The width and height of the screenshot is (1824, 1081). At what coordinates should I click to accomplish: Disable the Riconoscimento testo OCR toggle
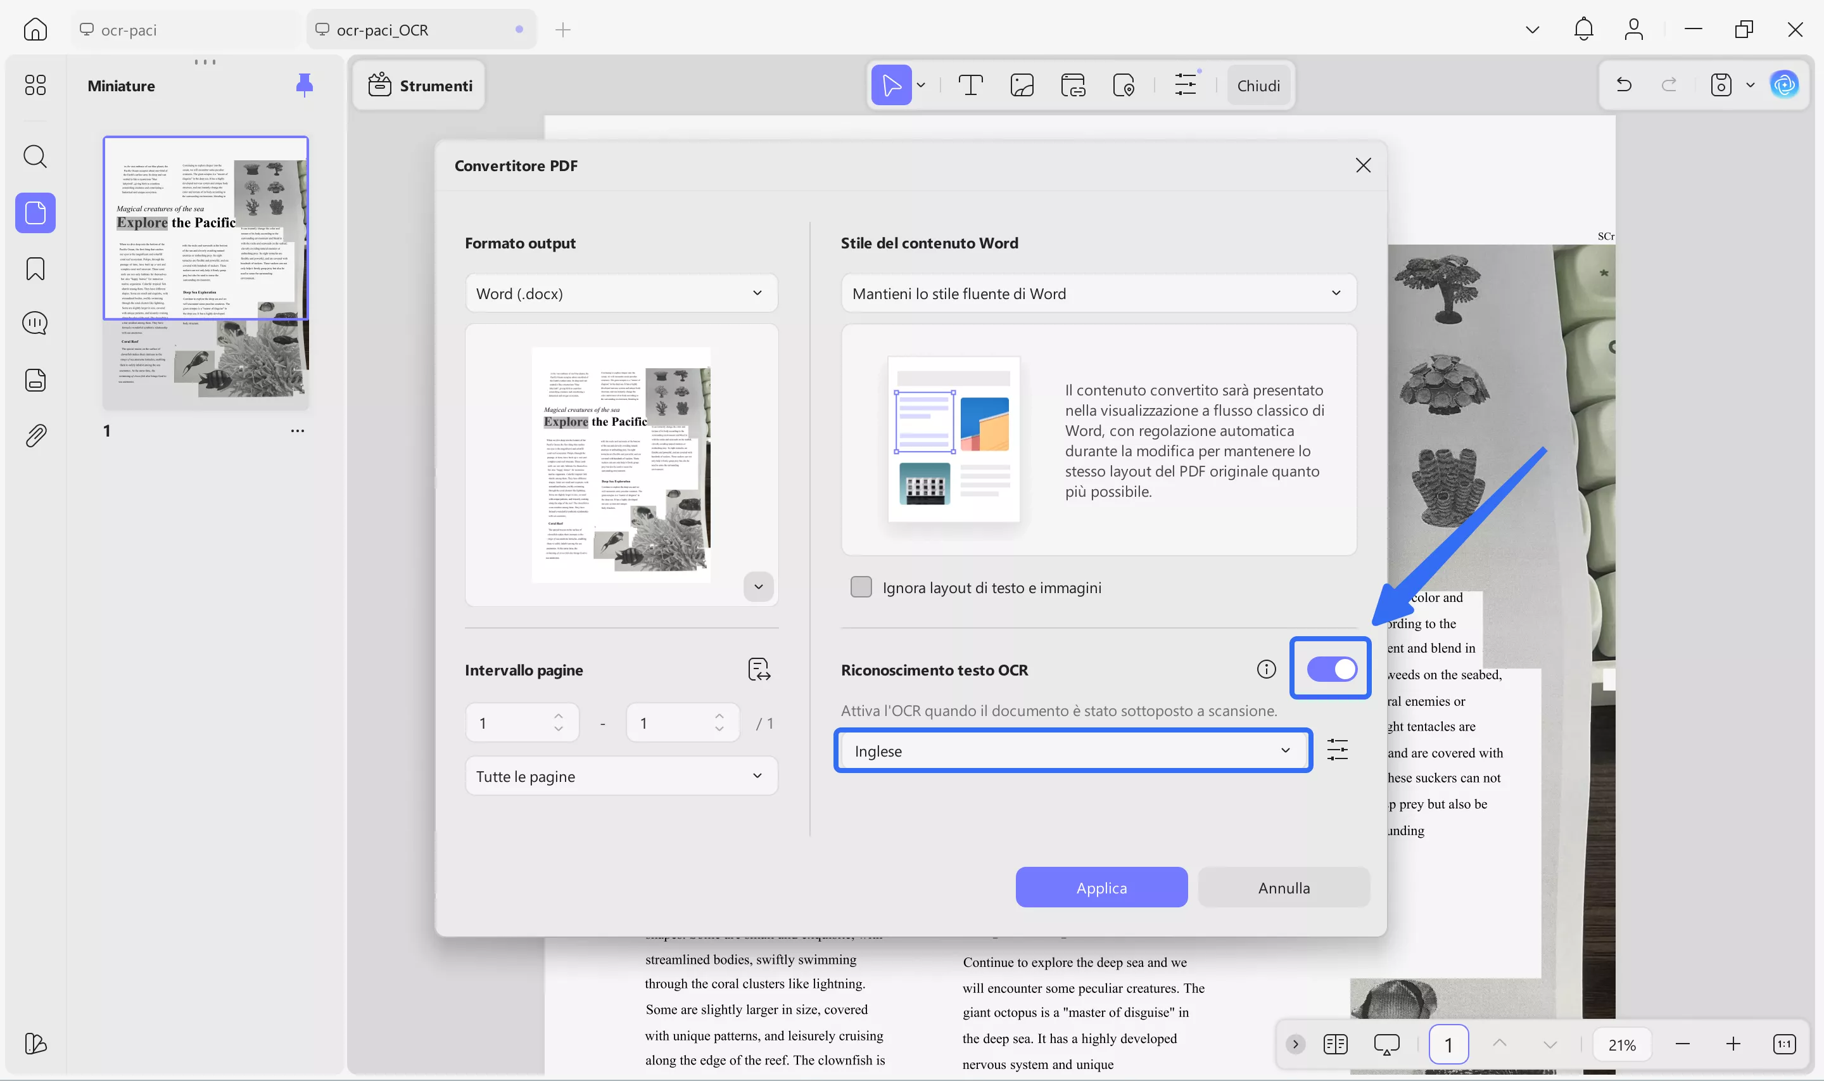1330,668
